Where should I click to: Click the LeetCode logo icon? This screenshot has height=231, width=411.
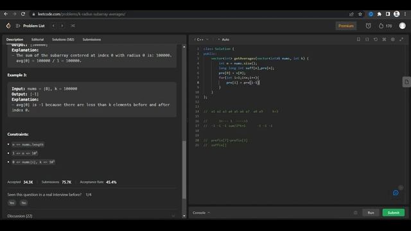tap(8, 26)
